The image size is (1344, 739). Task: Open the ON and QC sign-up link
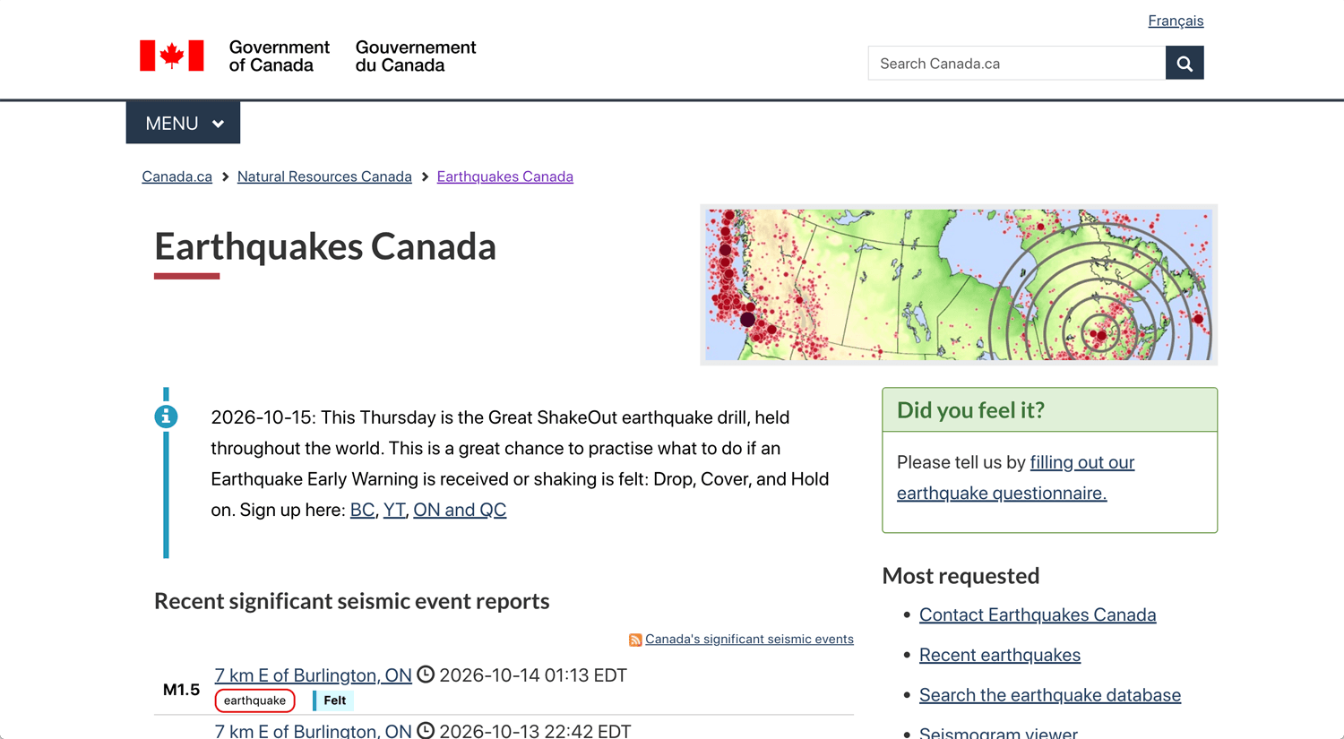click(x=460, y=510)
